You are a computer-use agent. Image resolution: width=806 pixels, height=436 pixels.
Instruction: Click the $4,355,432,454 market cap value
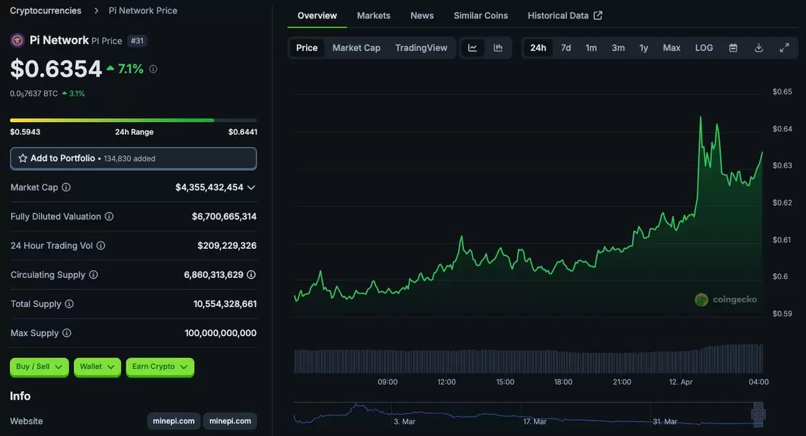click(210, 187)
